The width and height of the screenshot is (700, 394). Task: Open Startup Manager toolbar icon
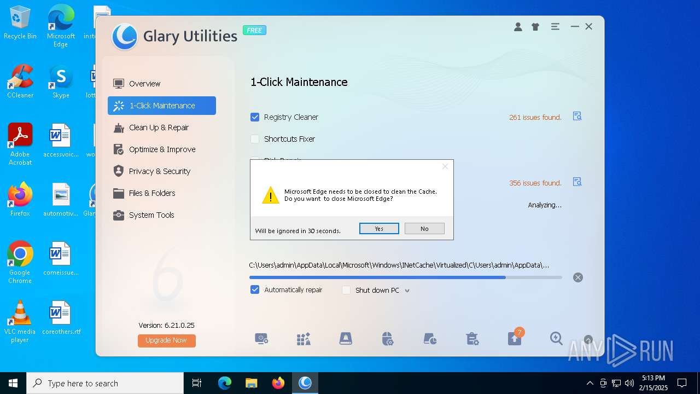coord(261,339)
